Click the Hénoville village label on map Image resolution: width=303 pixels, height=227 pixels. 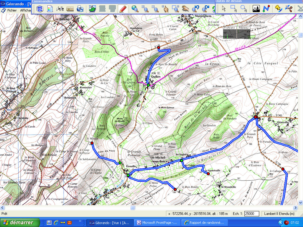(283, 122)
